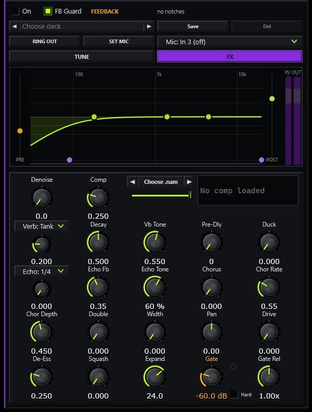The image size is (312, 412).
Task: Click the Duck knob
Action: click(269, 242)
